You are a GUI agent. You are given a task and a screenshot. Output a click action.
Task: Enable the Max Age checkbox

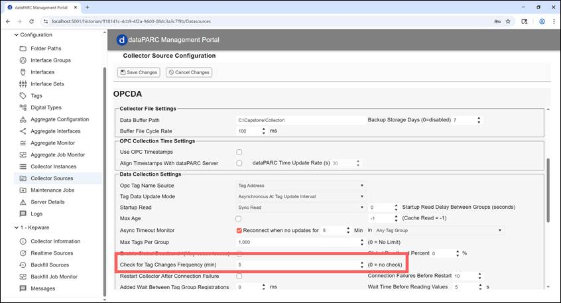pos(238,218)
